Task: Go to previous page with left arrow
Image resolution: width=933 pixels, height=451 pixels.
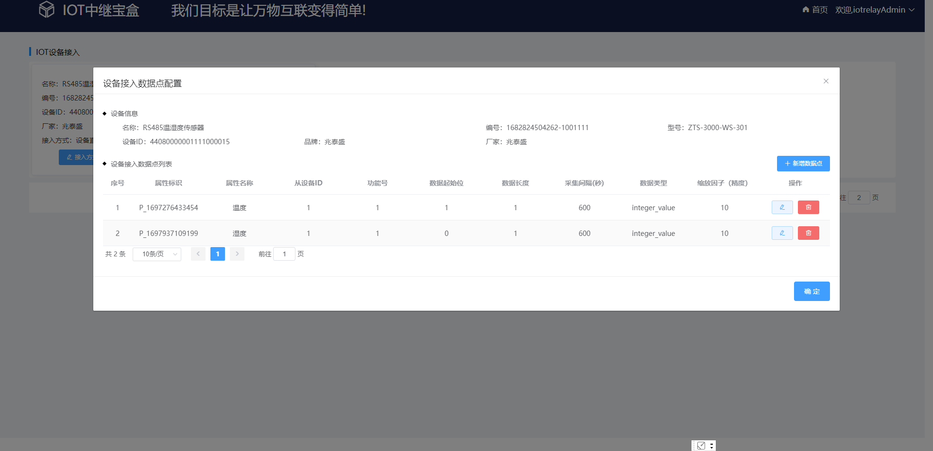Action: [x=198, y=254]
